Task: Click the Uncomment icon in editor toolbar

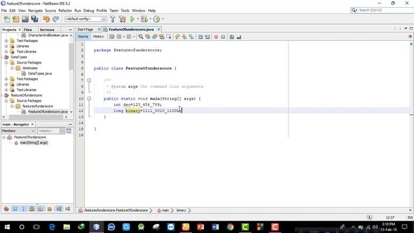Action: point(239,37)
